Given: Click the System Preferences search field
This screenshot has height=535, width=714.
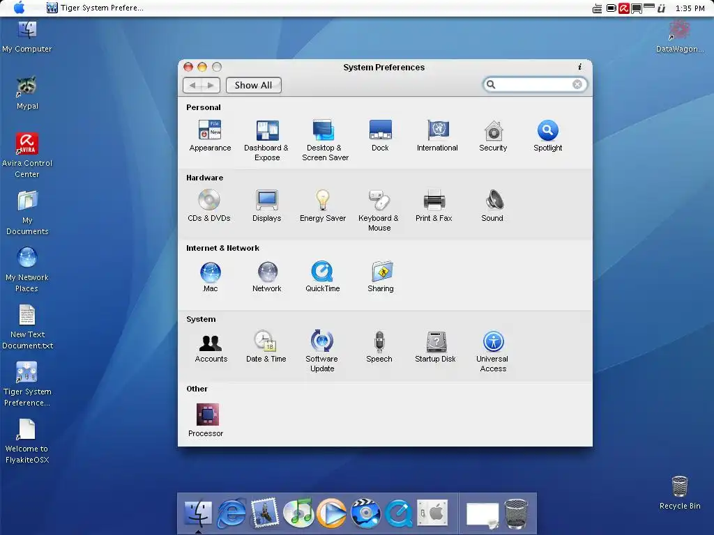Looking at the screenshot, I should tap(535, 84).
